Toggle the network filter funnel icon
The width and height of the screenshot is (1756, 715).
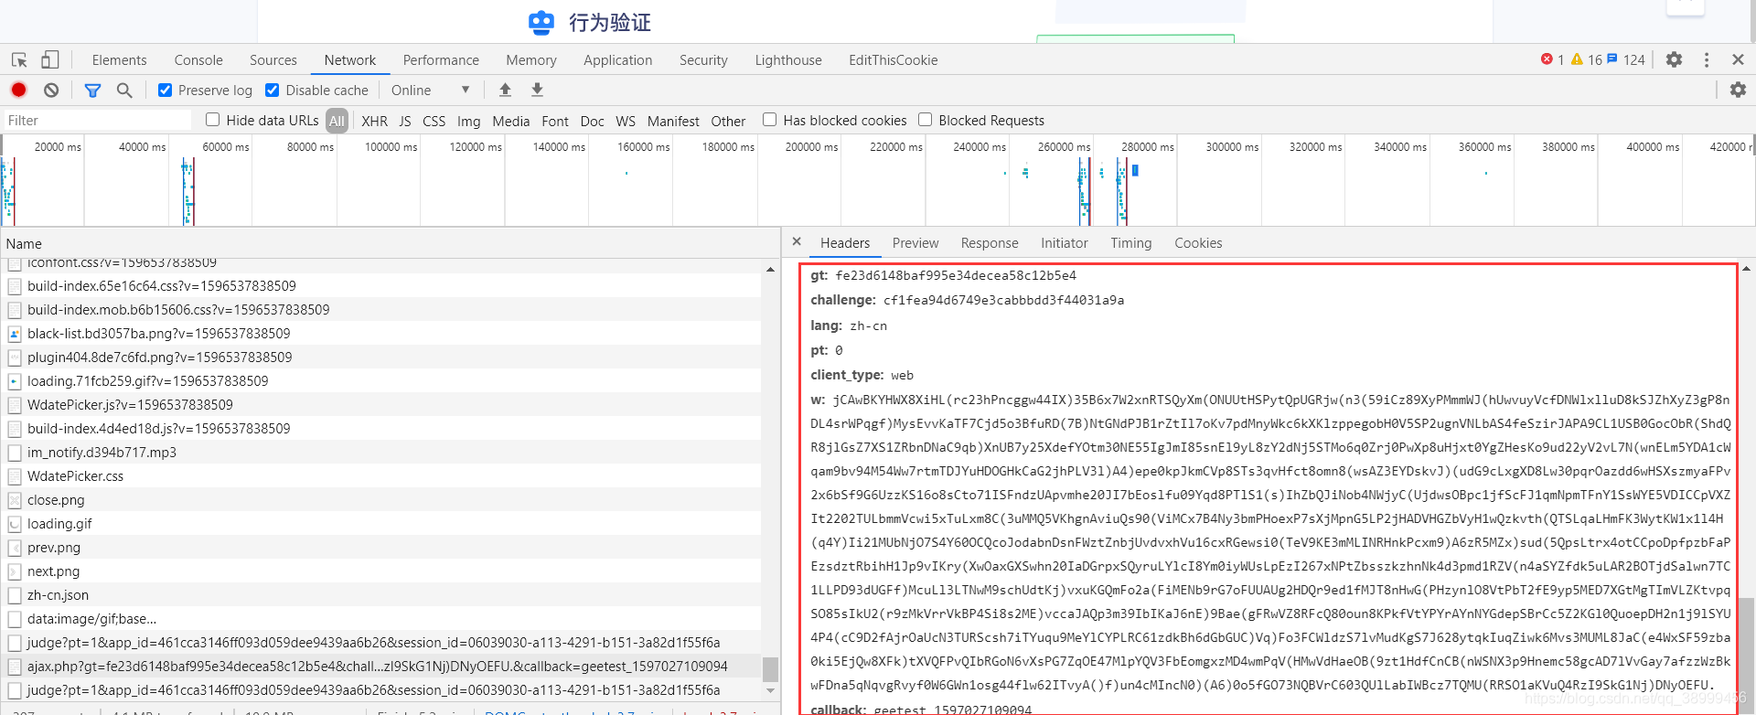click(x=92, y=90)
